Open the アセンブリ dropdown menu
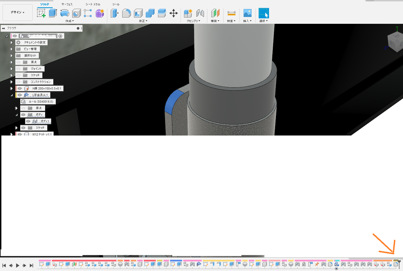Image resolution: width=403 pixels, height=271 pixels. pyautogui.click(x=193, y=21)
